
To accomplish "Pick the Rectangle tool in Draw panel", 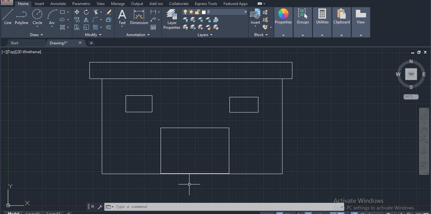I will coord(63,12).
